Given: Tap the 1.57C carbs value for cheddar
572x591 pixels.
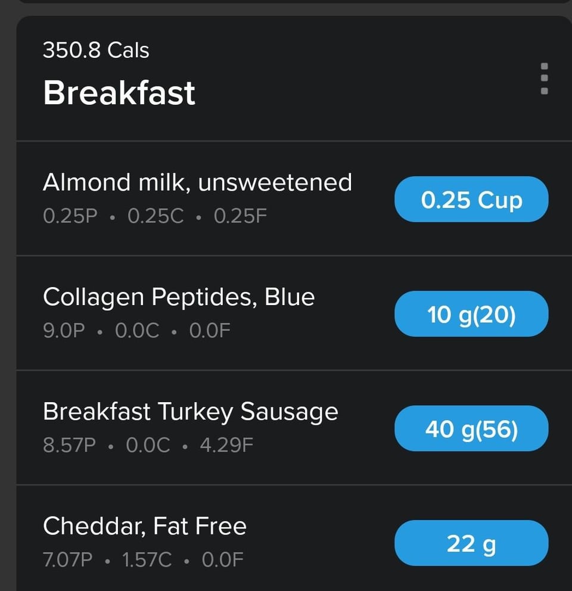Looking at the screenshot, I should pos(147,560).
